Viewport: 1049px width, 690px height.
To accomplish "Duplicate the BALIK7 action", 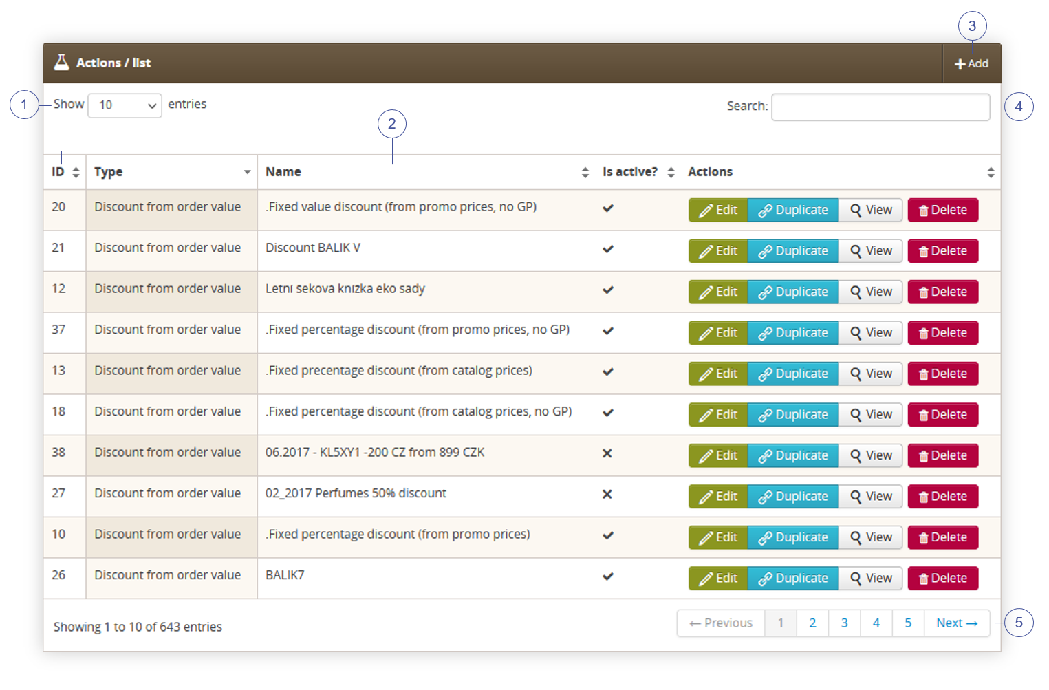I will (793, 579).
